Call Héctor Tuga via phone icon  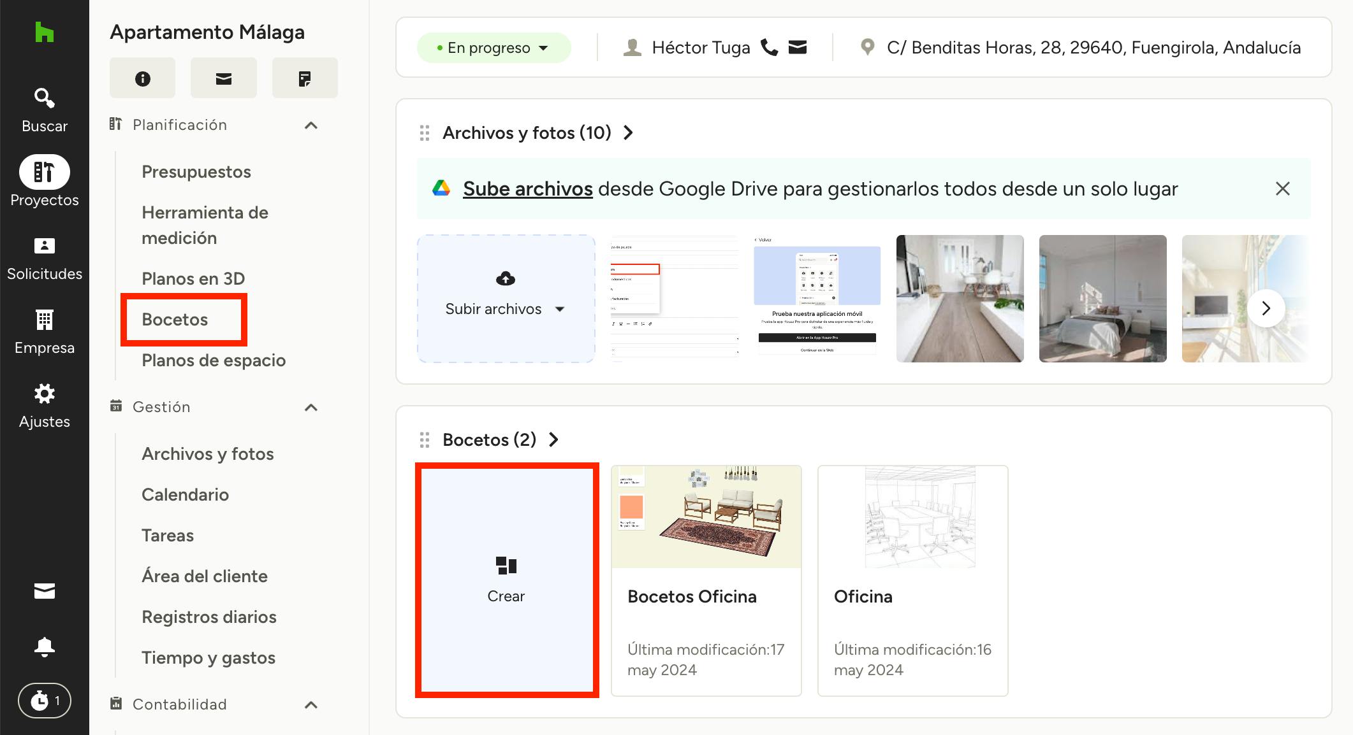pos(770,48)
